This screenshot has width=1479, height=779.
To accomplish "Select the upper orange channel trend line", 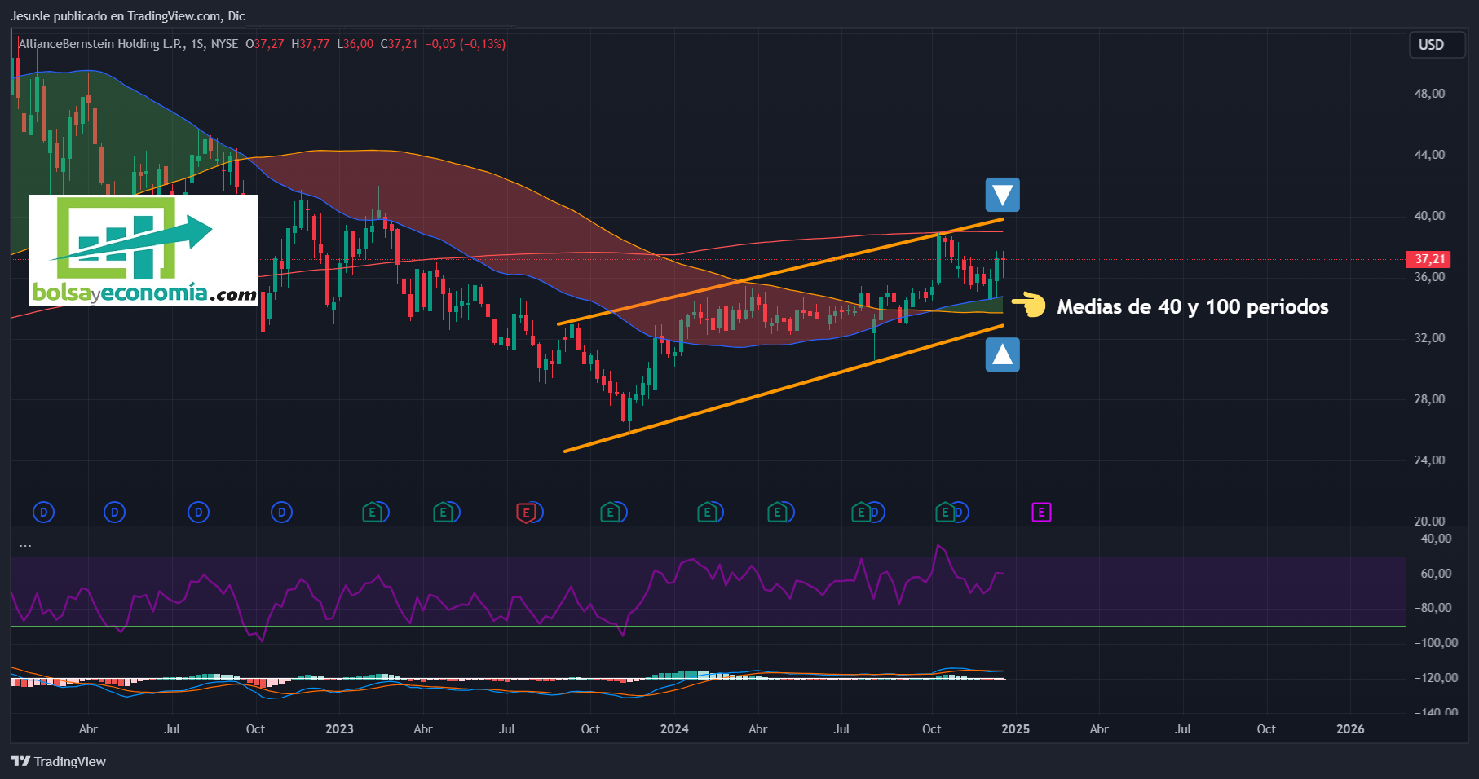I will (780, 271).
